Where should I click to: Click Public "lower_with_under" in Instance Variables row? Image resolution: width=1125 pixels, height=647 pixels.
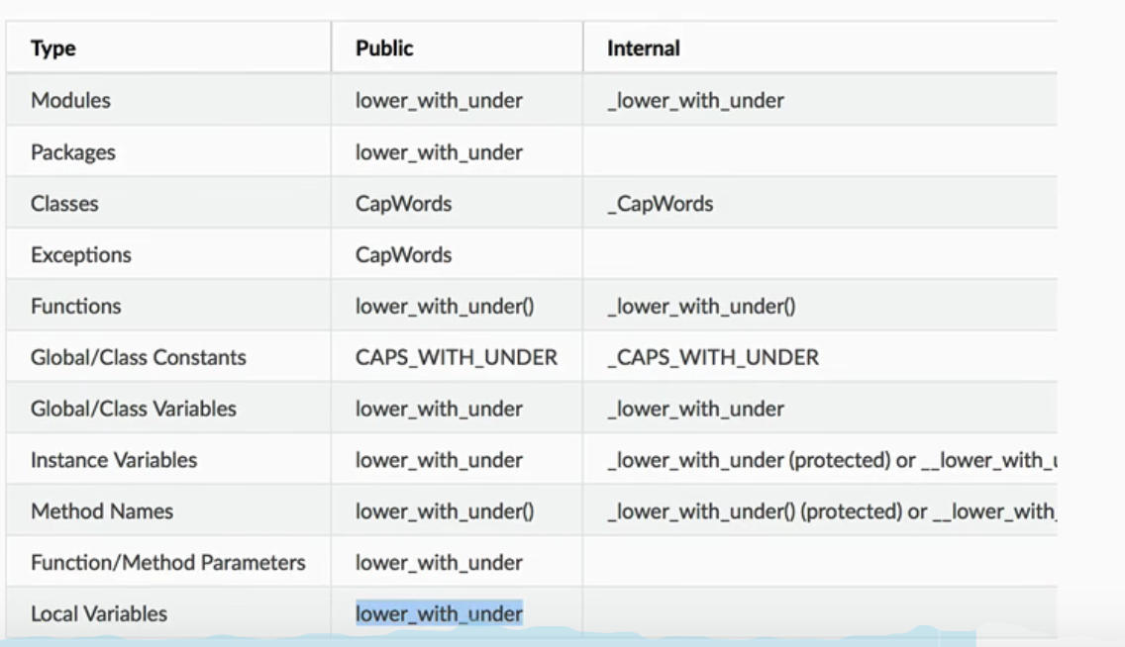click(439, 460)
